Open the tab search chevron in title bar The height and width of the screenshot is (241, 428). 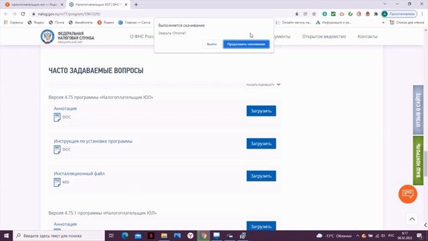coord(385,4)
